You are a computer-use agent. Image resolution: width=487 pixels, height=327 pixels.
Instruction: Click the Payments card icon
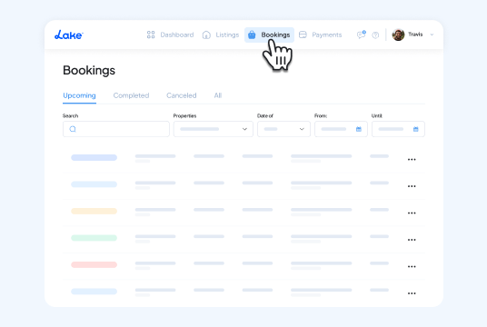point(303,35)
